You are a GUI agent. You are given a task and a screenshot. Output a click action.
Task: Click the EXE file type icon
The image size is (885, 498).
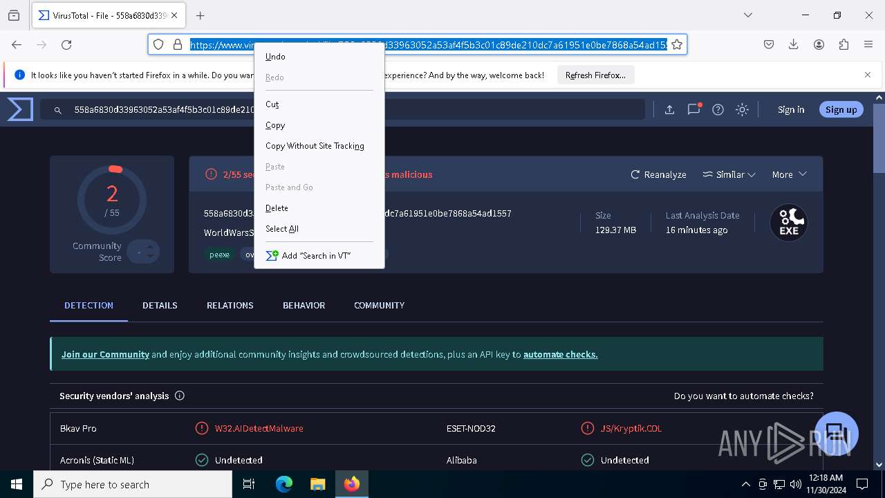click(788, 223)
